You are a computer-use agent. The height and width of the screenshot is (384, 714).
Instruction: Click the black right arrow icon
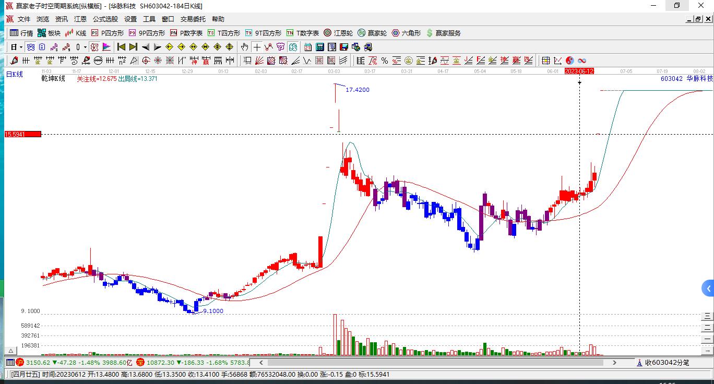click(157, 47)
